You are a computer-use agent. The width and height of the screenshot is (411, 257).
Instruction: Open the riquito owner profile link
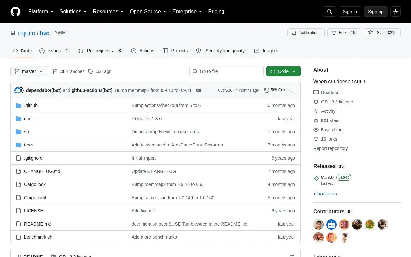(x=27, y=33)
